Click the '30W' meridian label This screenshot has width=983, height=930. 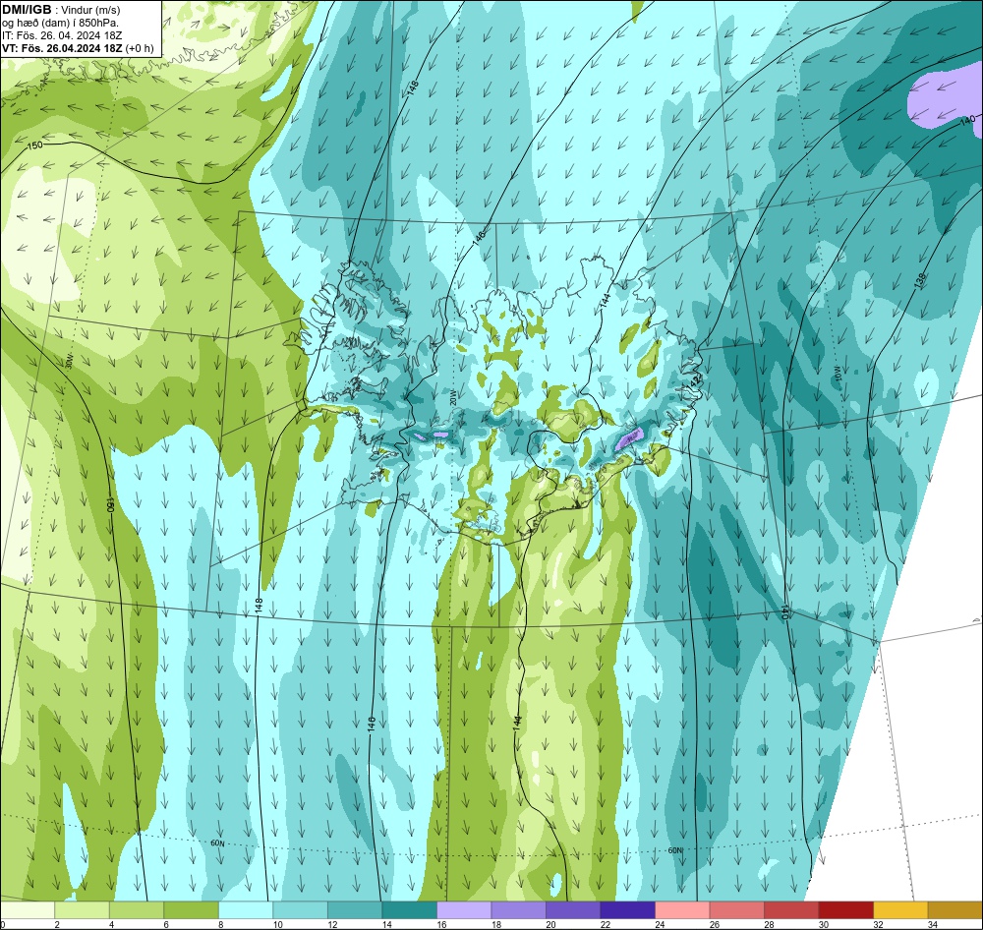pyautogui.click(x=69, y=361)
